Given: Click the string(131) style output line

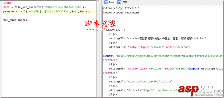Looking at the screenshot, I should pyautogui.click(x=150, y=47).
